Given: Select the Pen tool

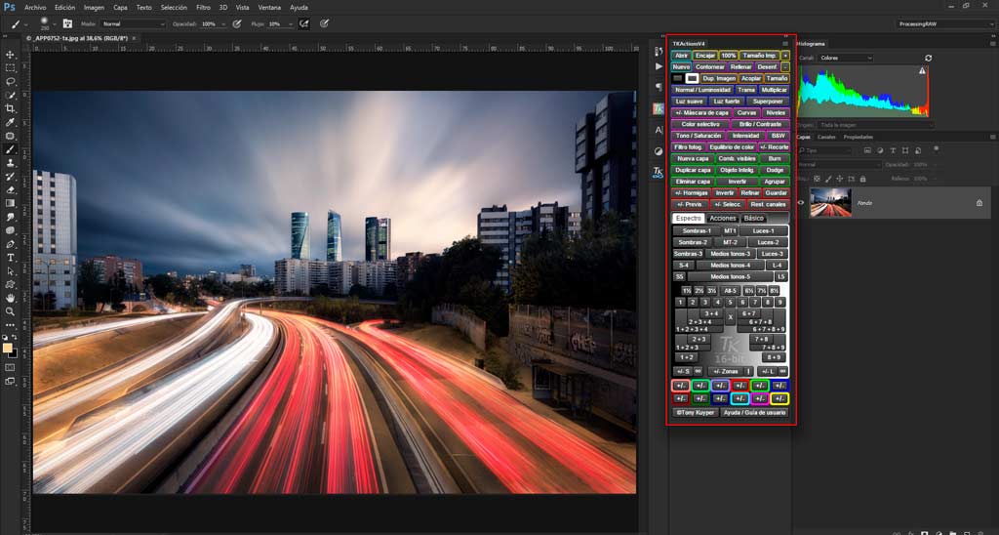Looking at the screenshot, I should pyautogui.click(x=10, y=244).
